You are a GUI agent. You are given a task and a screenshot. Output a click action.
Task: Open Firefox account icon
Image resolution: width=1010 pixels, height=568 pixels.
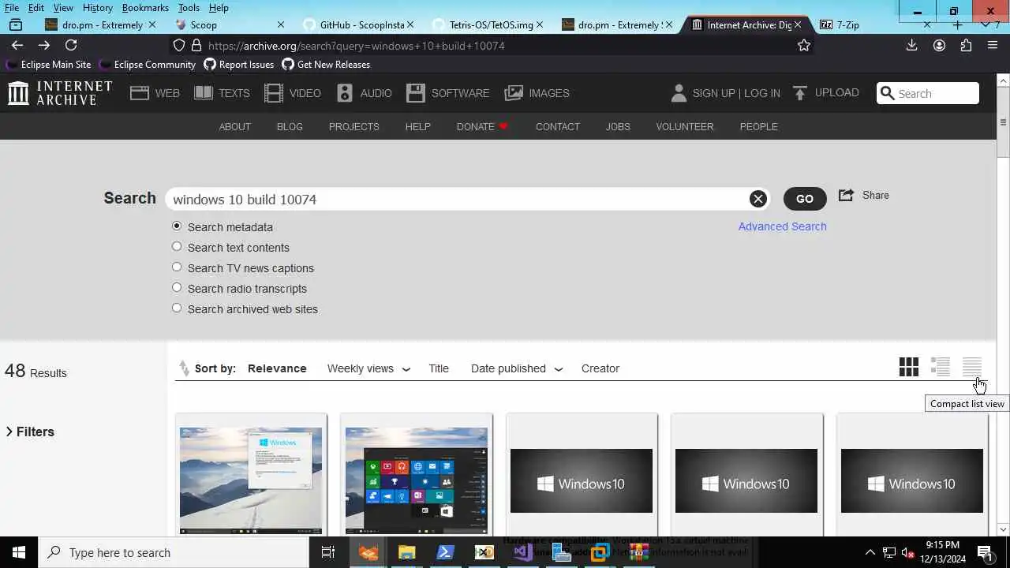pos(939,45)
